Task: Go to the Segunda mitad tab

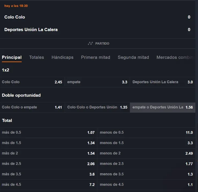Action: point(133,57)
